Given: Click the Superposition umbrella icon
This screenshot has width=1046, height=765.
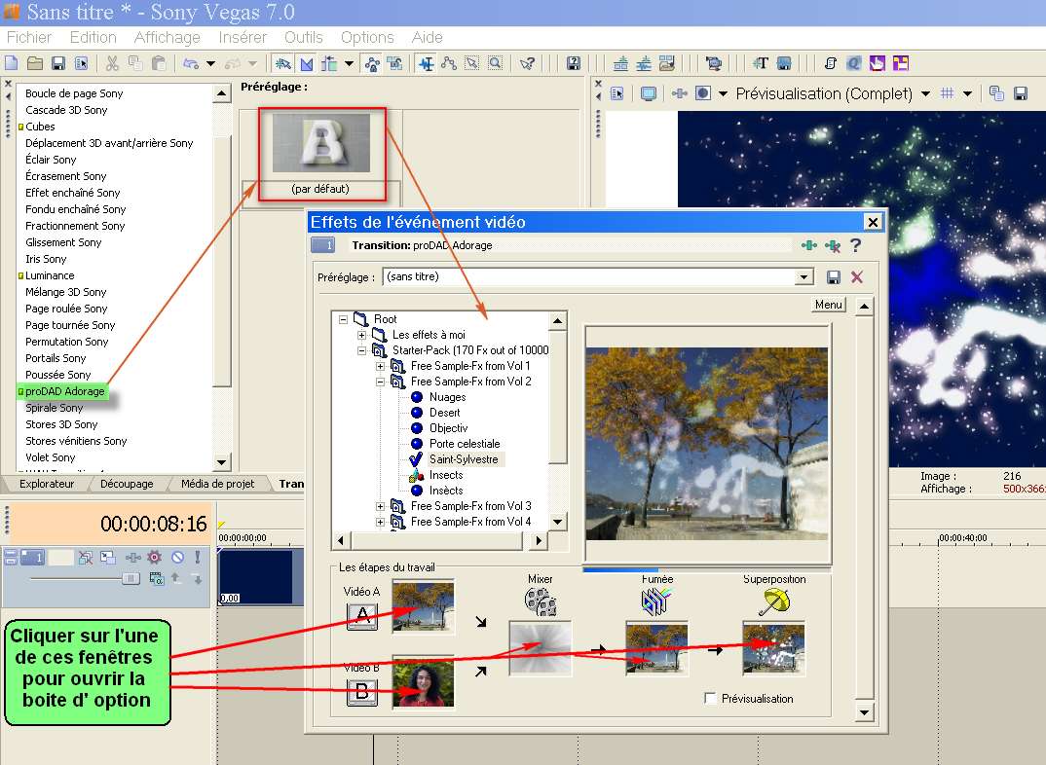Looking at the screenshot, I should pyautogui.click(x=774, y=601).
